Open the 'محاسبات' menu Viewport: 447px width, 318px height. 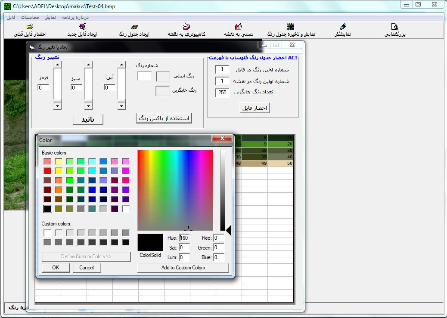30,18
